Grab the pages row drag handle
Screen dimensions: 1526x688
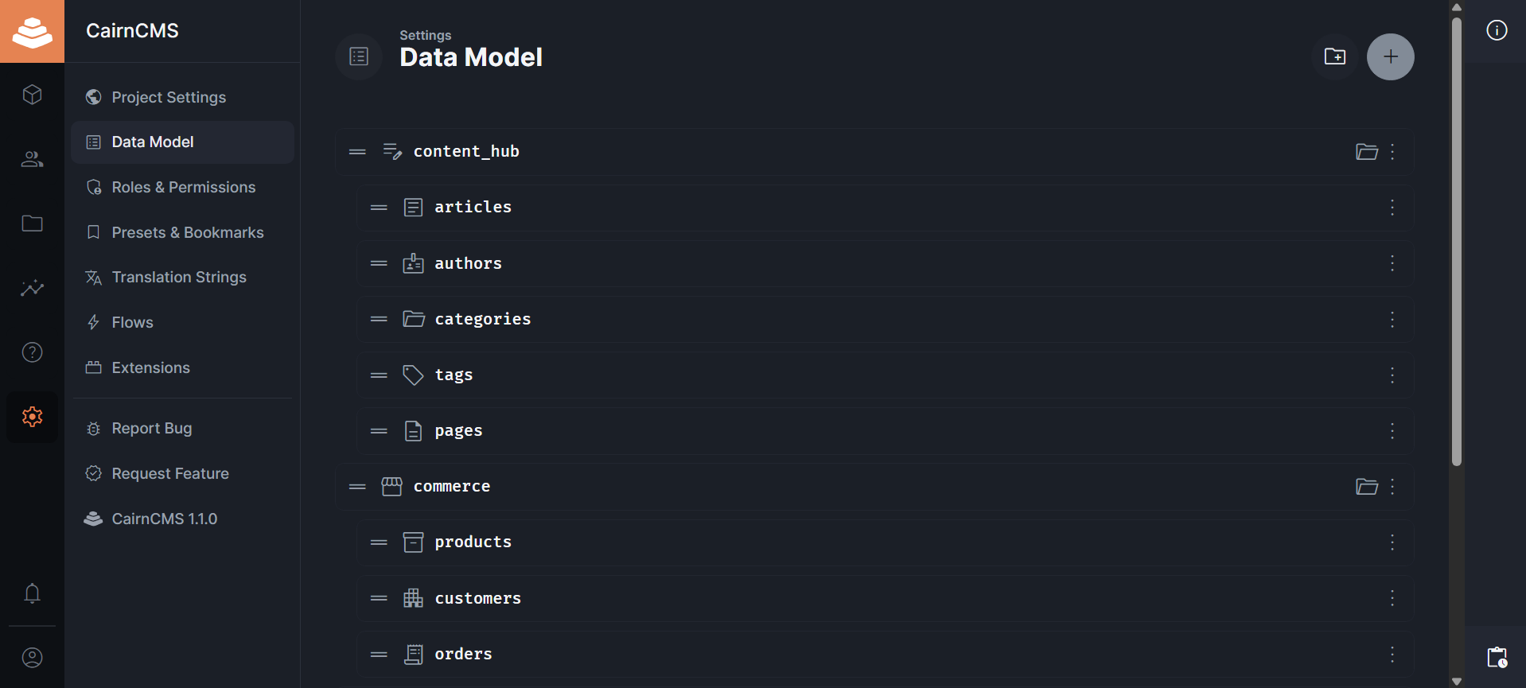379,431
